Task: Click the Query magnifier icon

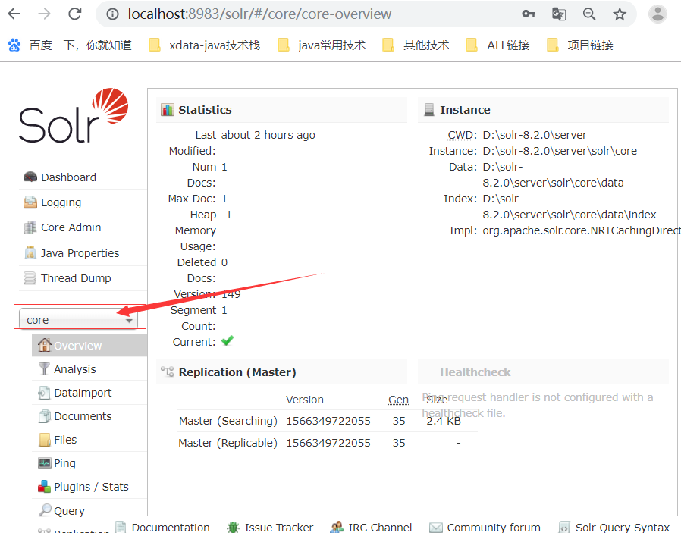Action: pos(44,510)
